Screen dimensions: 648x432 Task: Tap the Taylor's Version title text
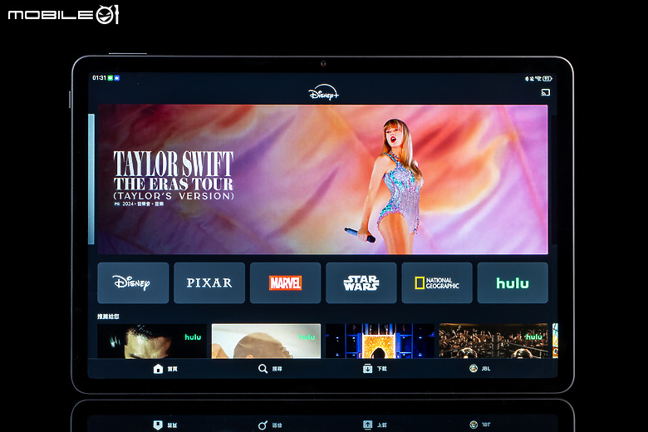(x=174, y=196)
